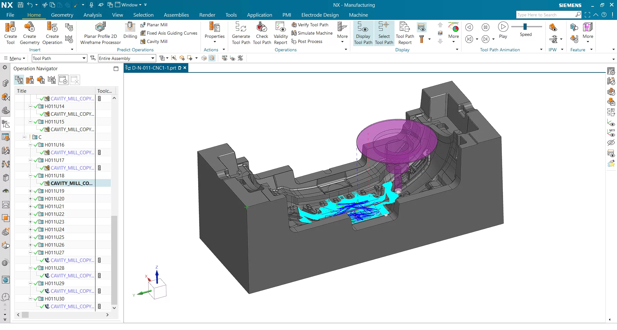Image resolution: width=617 pixels, height=330 pixels.
Task: Click Generate Tool Path
Action: click(x=241, y=33)
